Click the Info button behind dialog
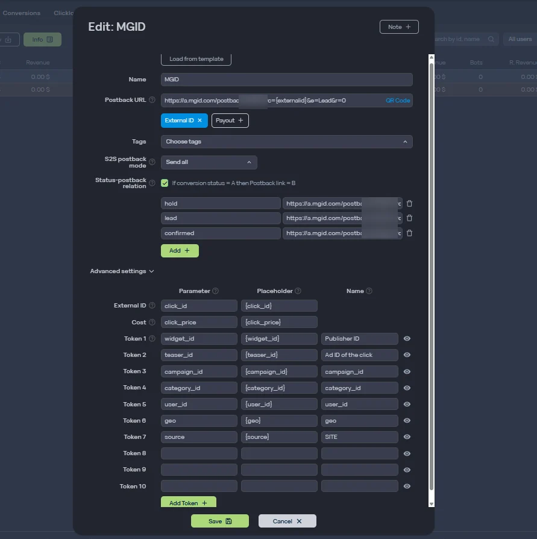 click(x=42, y=40)
